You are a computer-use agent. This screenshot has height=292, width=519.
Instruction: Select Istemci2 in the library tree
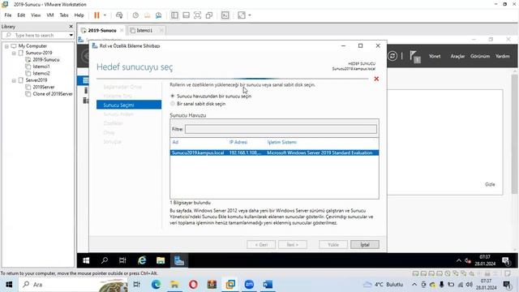click(x=41, y=74)
